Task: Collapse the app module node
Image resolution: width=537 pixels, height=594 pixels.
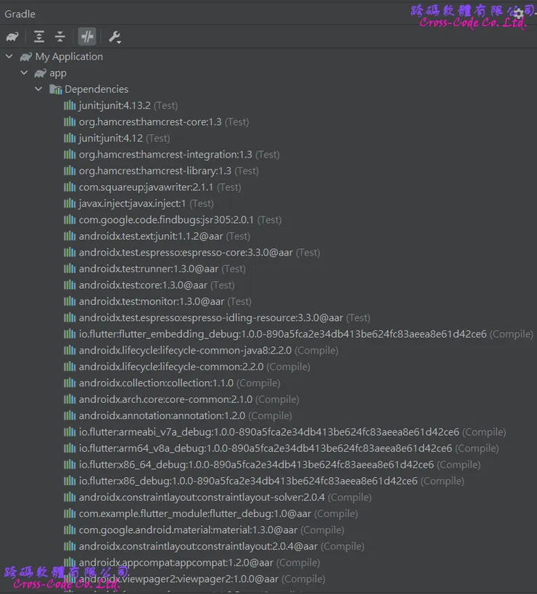Action: point(24,73)
